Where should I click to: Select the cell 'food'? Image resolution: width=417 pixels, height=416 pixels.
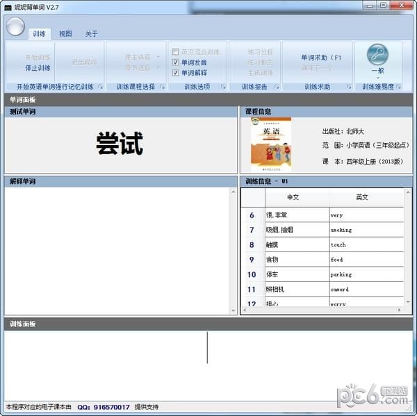[367, 260]
